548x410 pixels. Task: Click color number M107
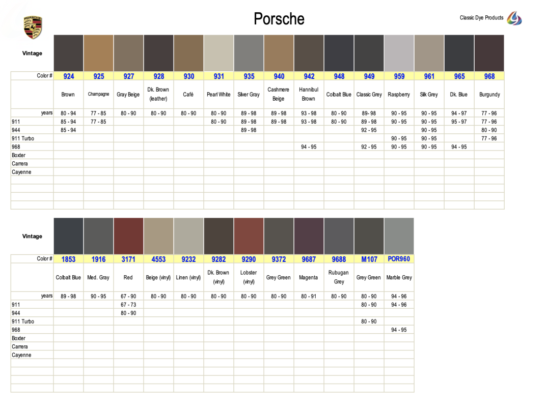[369, 259]
